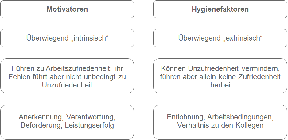Click the text Verhältnis zu den Kollegen
Viewport: 288px width, 140px height.
coord(220,125)
